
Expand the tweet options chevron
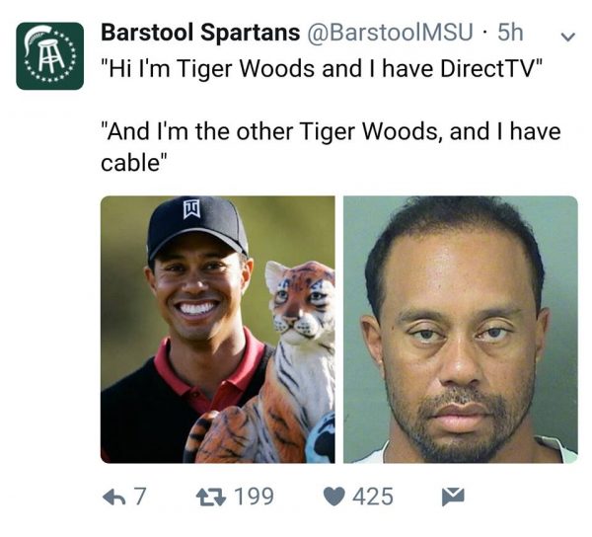pyautogui.click(x=566, y=36)
